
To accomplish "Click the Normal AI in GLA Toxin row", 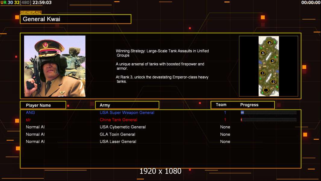I will pos(35,134).
